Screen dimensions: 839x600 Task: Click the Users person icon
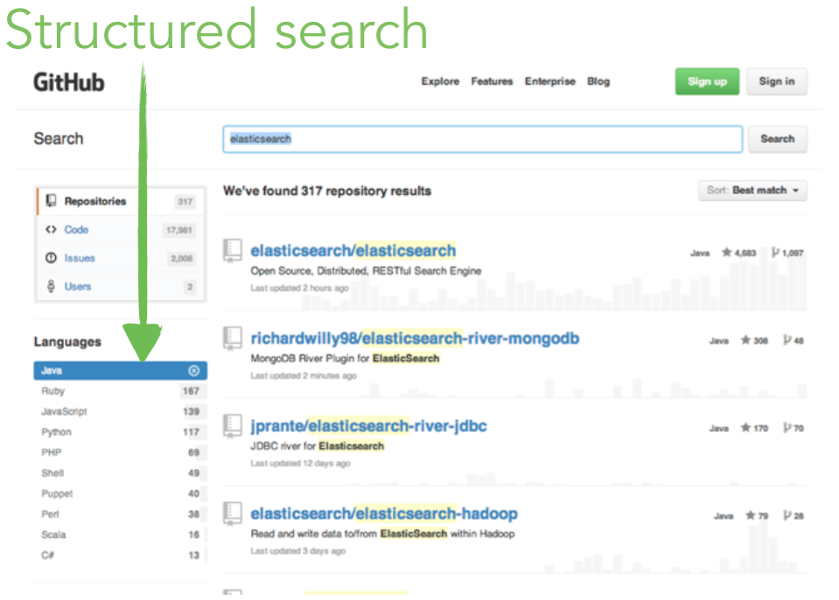click(51, 286)
